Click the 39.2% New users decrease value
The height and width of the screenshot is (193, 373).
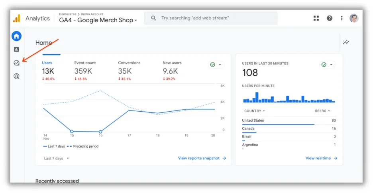169,79
